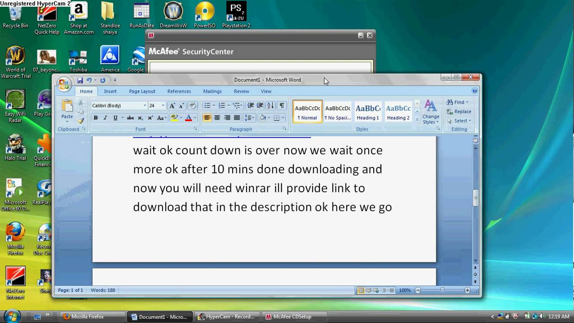This screenshot has height=323, width=574.
Task: Expand Styles gallery More arrow
Action: pos(417,120)
